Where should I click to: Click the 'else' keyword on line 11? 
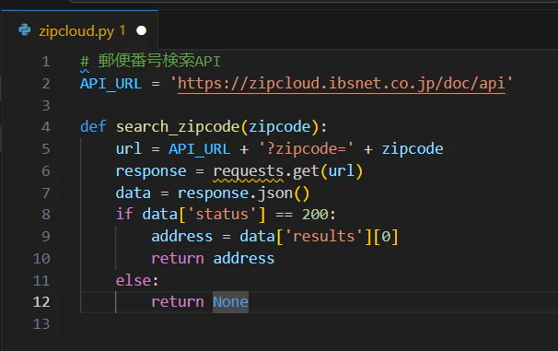point(134,280)
